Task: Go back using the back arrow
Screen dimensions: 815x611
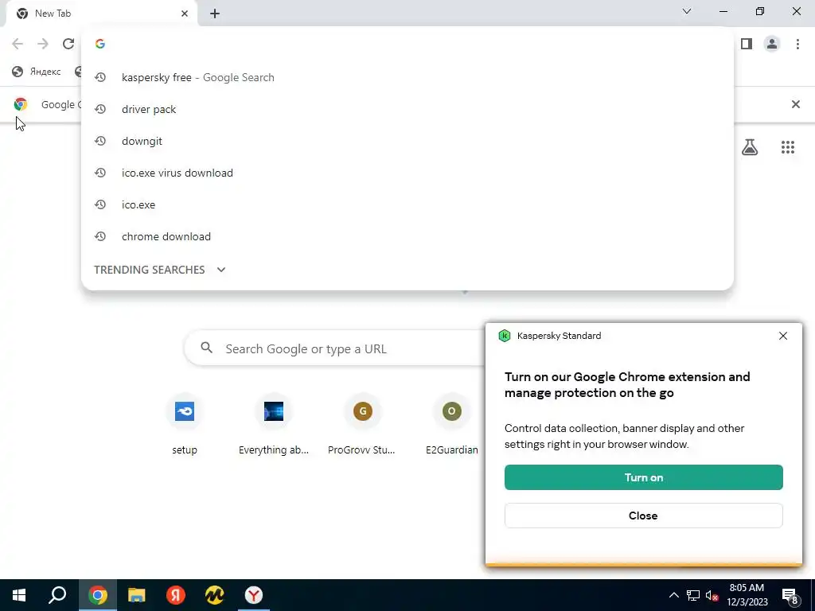Action: [x=18, y=44]
